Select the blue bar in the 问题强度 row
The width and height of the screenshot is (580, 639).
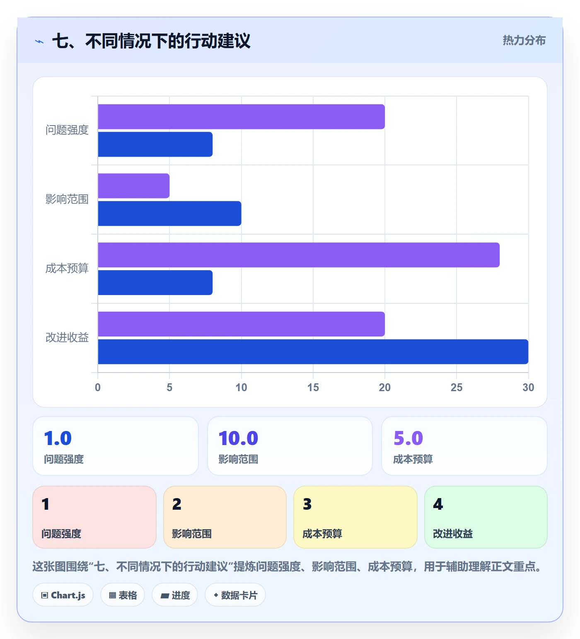coord(155,145)
